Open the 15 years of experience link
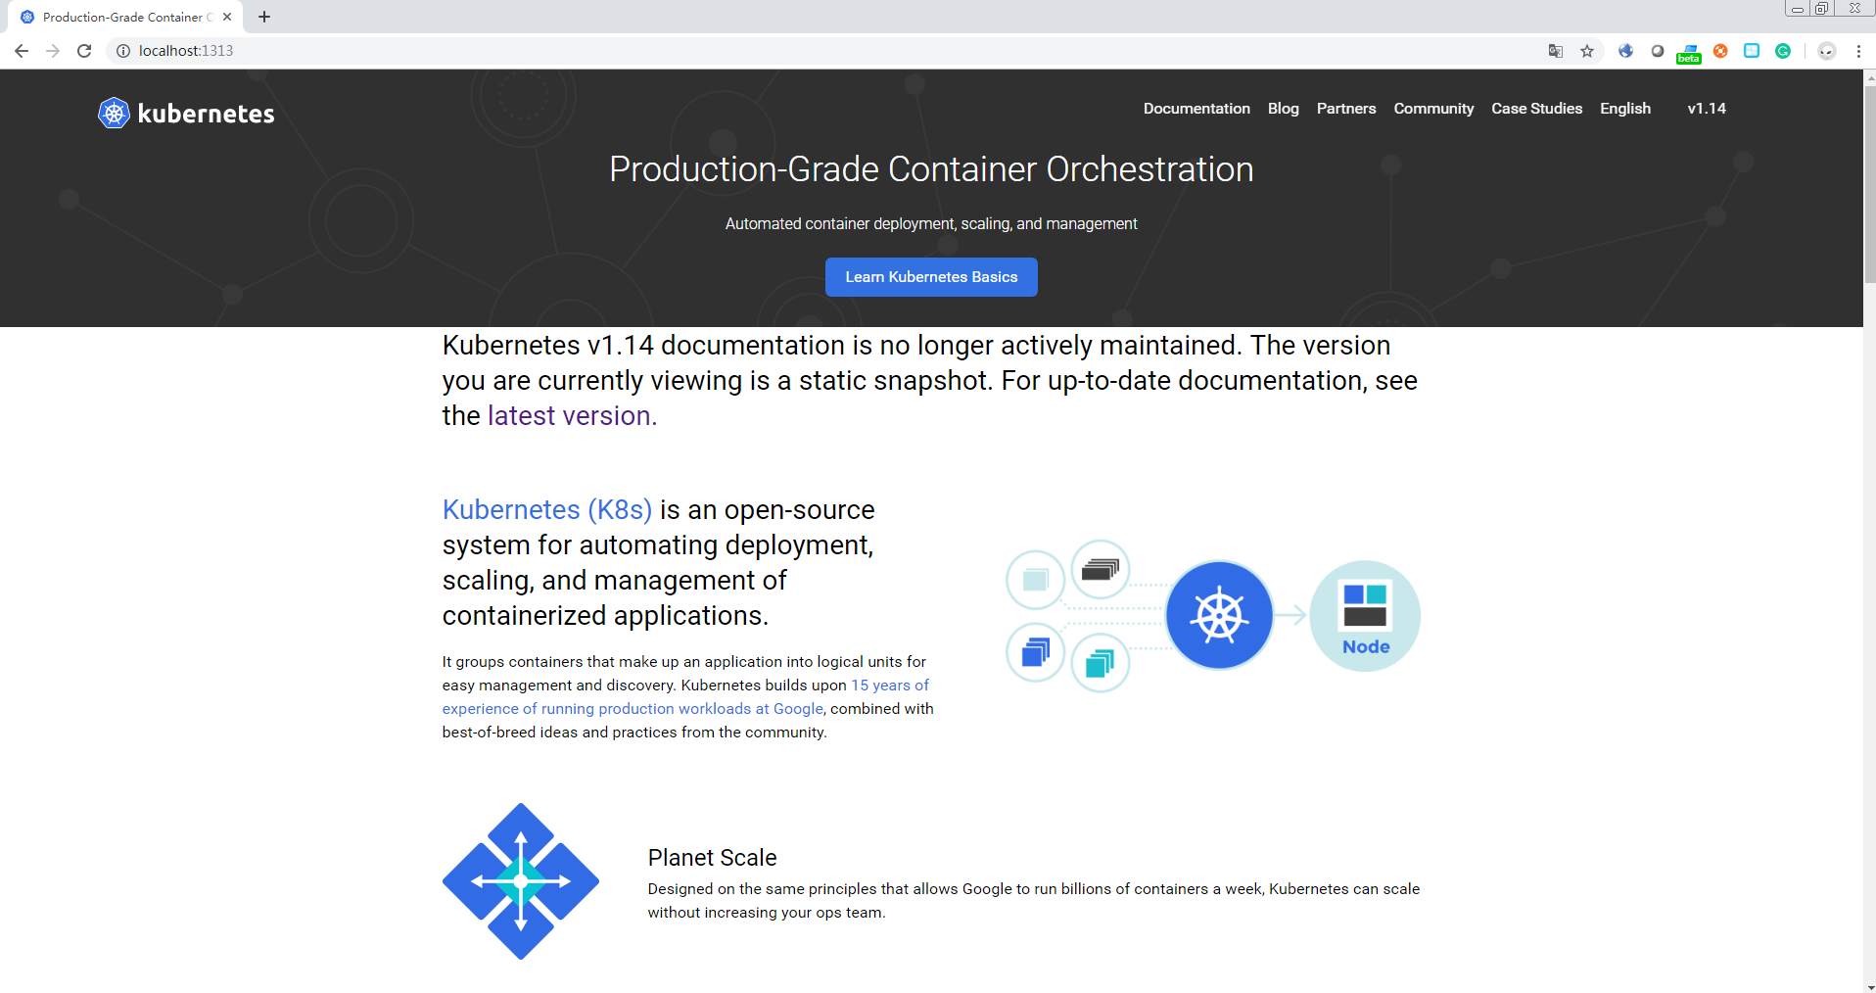Screen dimensions: 1876x993 pyautogui.click(x=685, y=697)
